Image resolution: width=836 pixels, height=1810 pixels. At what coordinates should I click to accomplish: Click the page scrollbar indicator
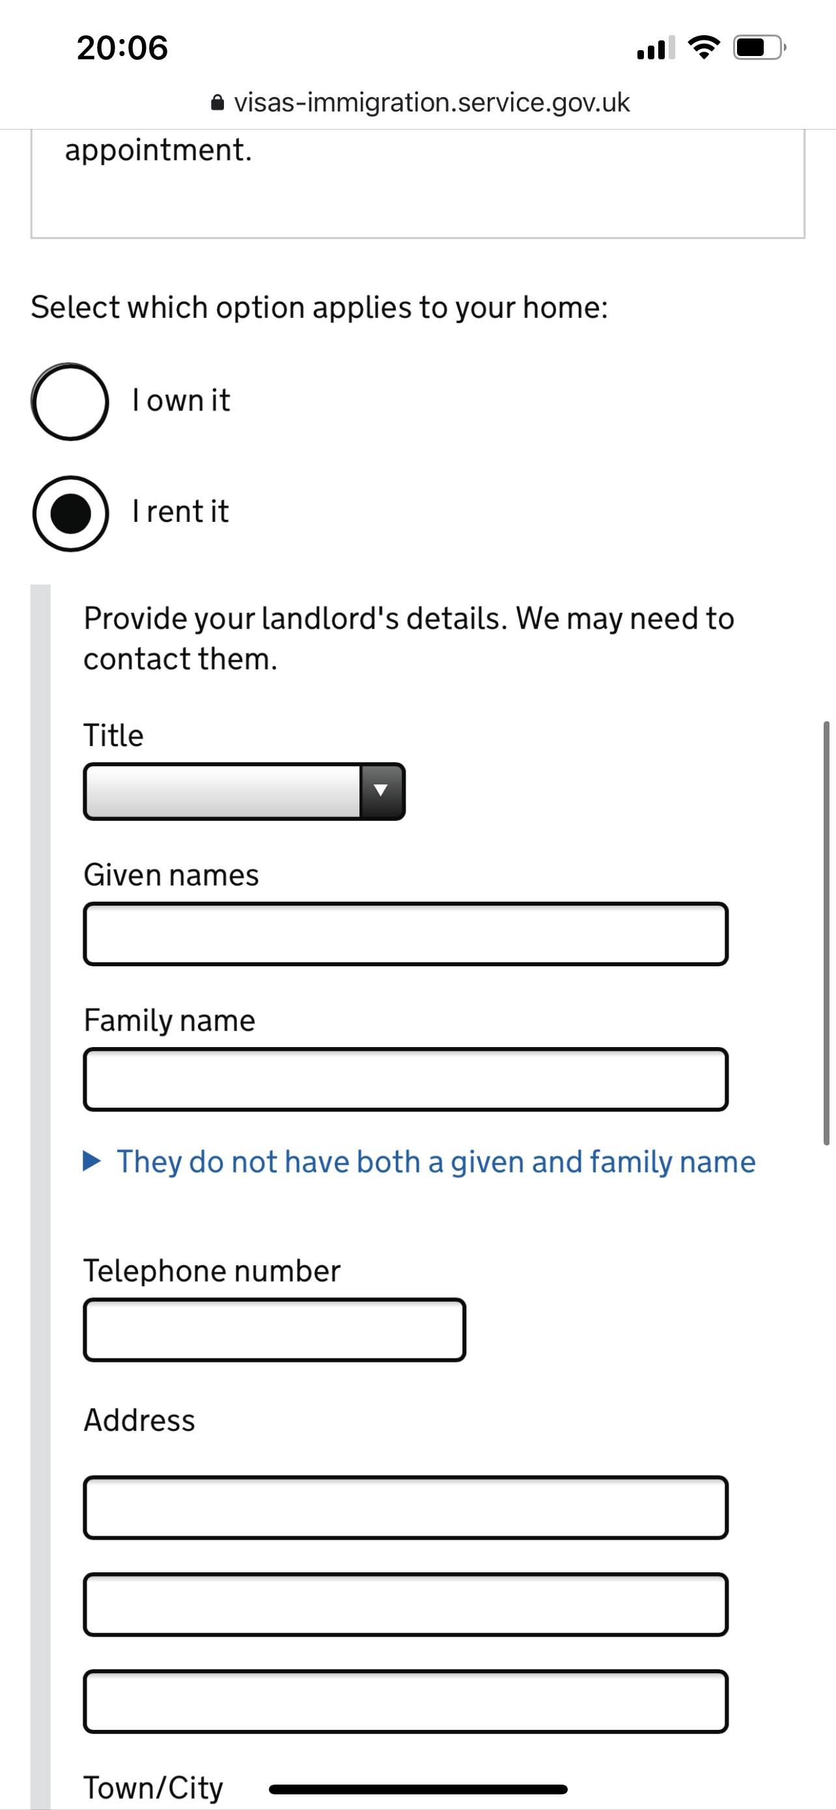pyautogui.click(x=826, y=932)
